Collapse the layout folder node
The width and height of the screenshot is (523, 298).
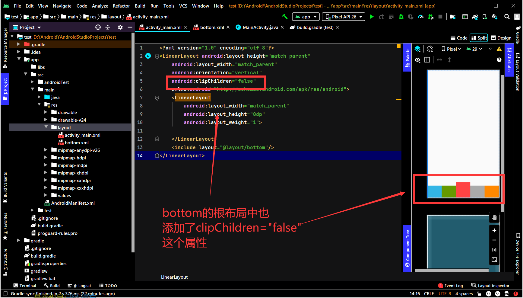point(46,127)
